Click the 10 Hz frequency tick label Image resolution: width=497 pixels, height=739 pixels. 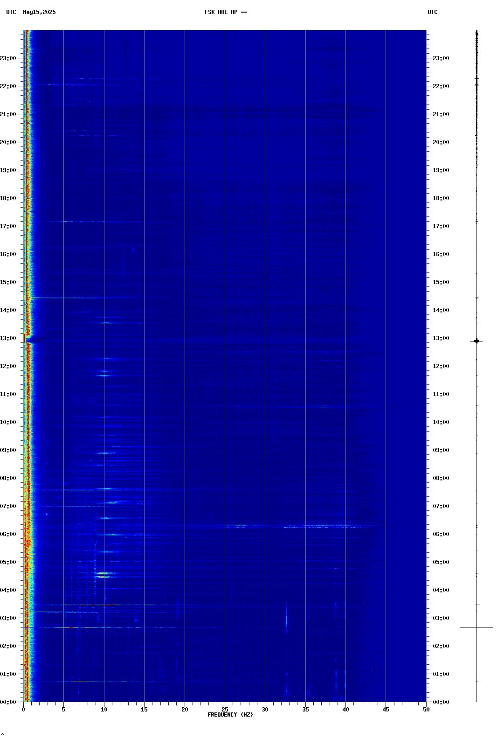tap(104, 710)
